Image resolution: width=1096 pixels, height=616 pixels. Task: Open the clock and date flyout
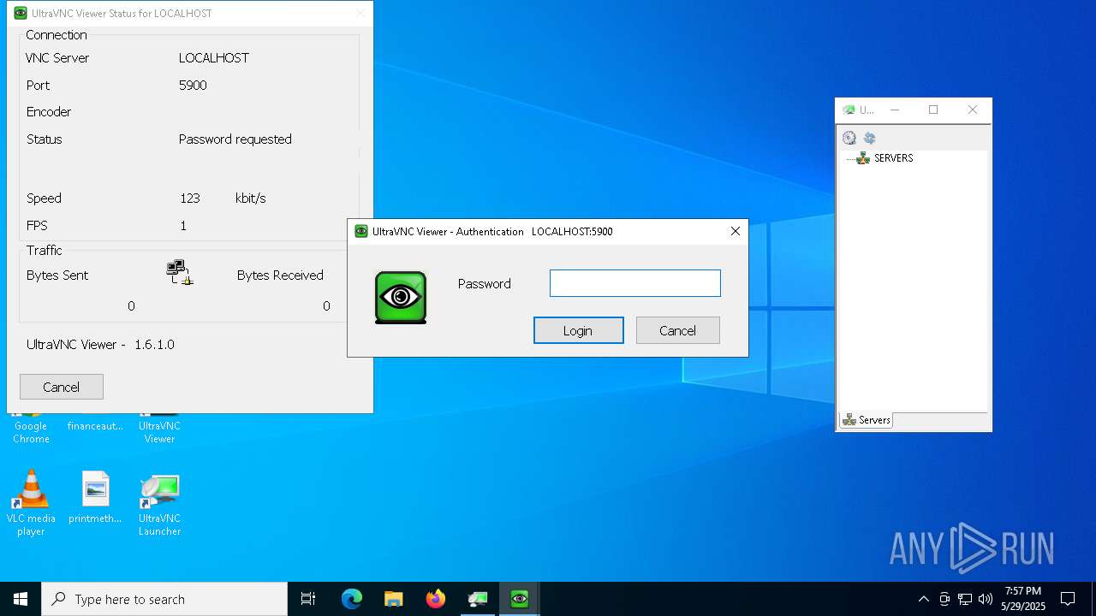[x=1023, y=599]
